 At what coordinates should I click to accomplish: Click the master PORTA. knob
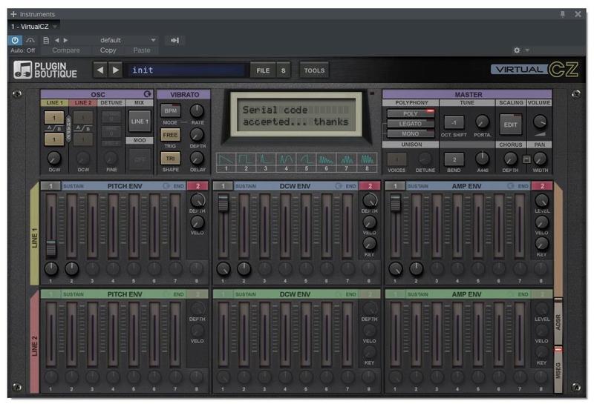click(x=482, y=122)
